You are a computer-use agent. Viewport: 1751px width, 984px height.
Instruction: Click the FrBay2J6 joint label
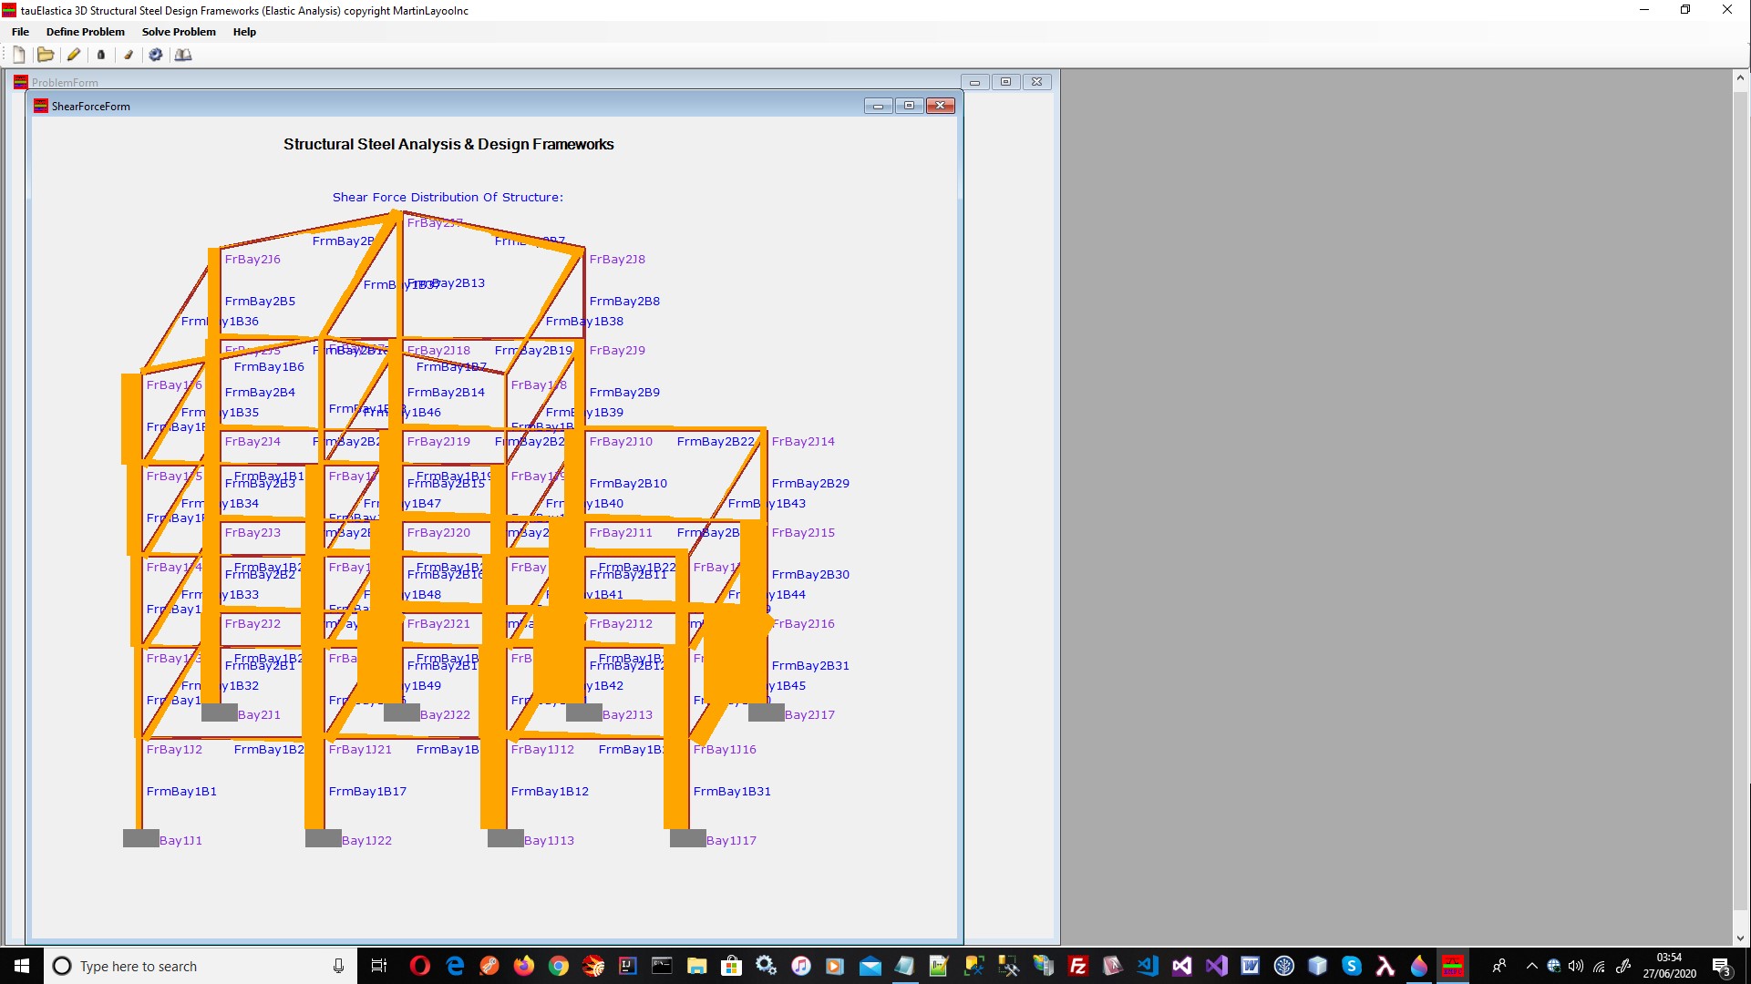pos(252,259)
